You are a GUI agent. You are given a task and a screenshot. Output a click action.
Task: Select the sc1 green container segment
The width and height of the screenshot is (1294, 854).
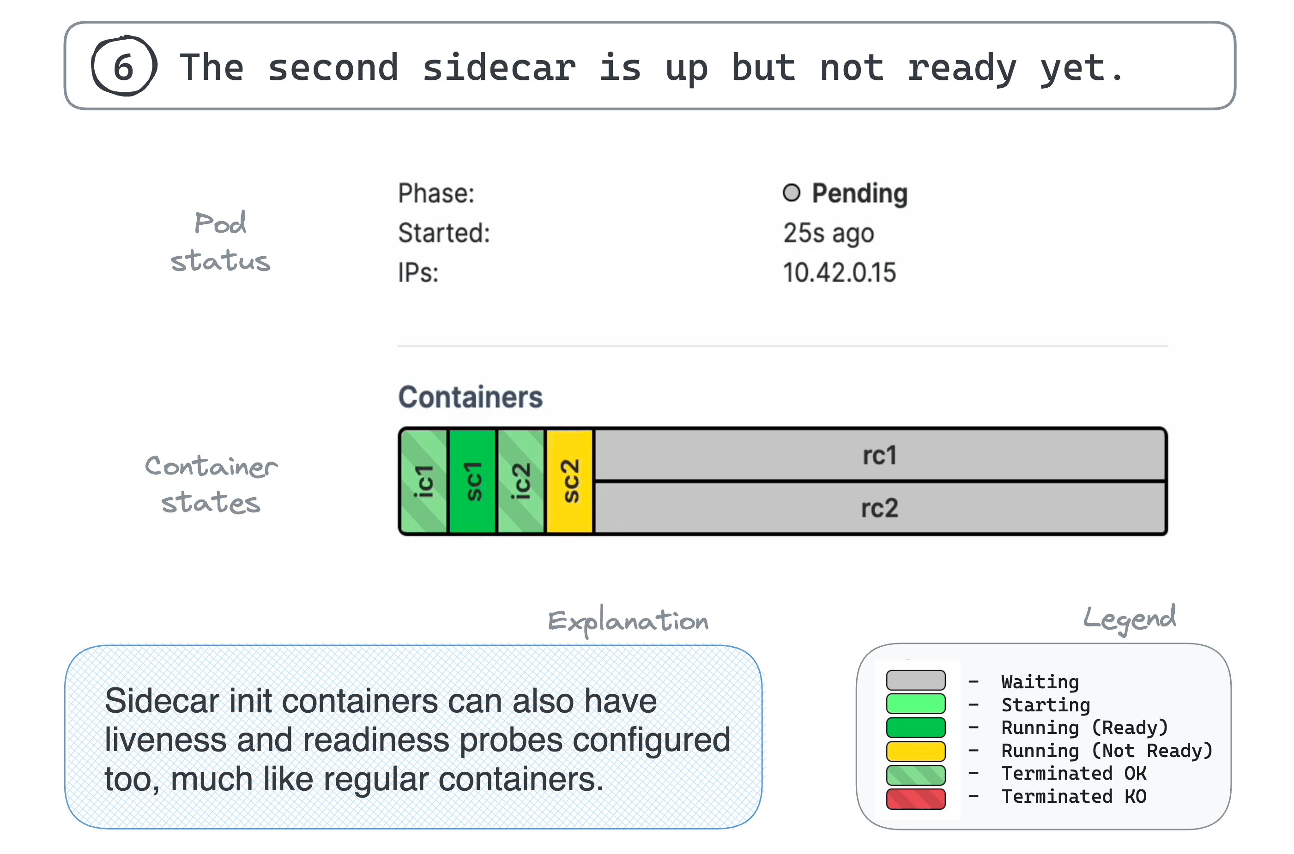pos(472,481)
